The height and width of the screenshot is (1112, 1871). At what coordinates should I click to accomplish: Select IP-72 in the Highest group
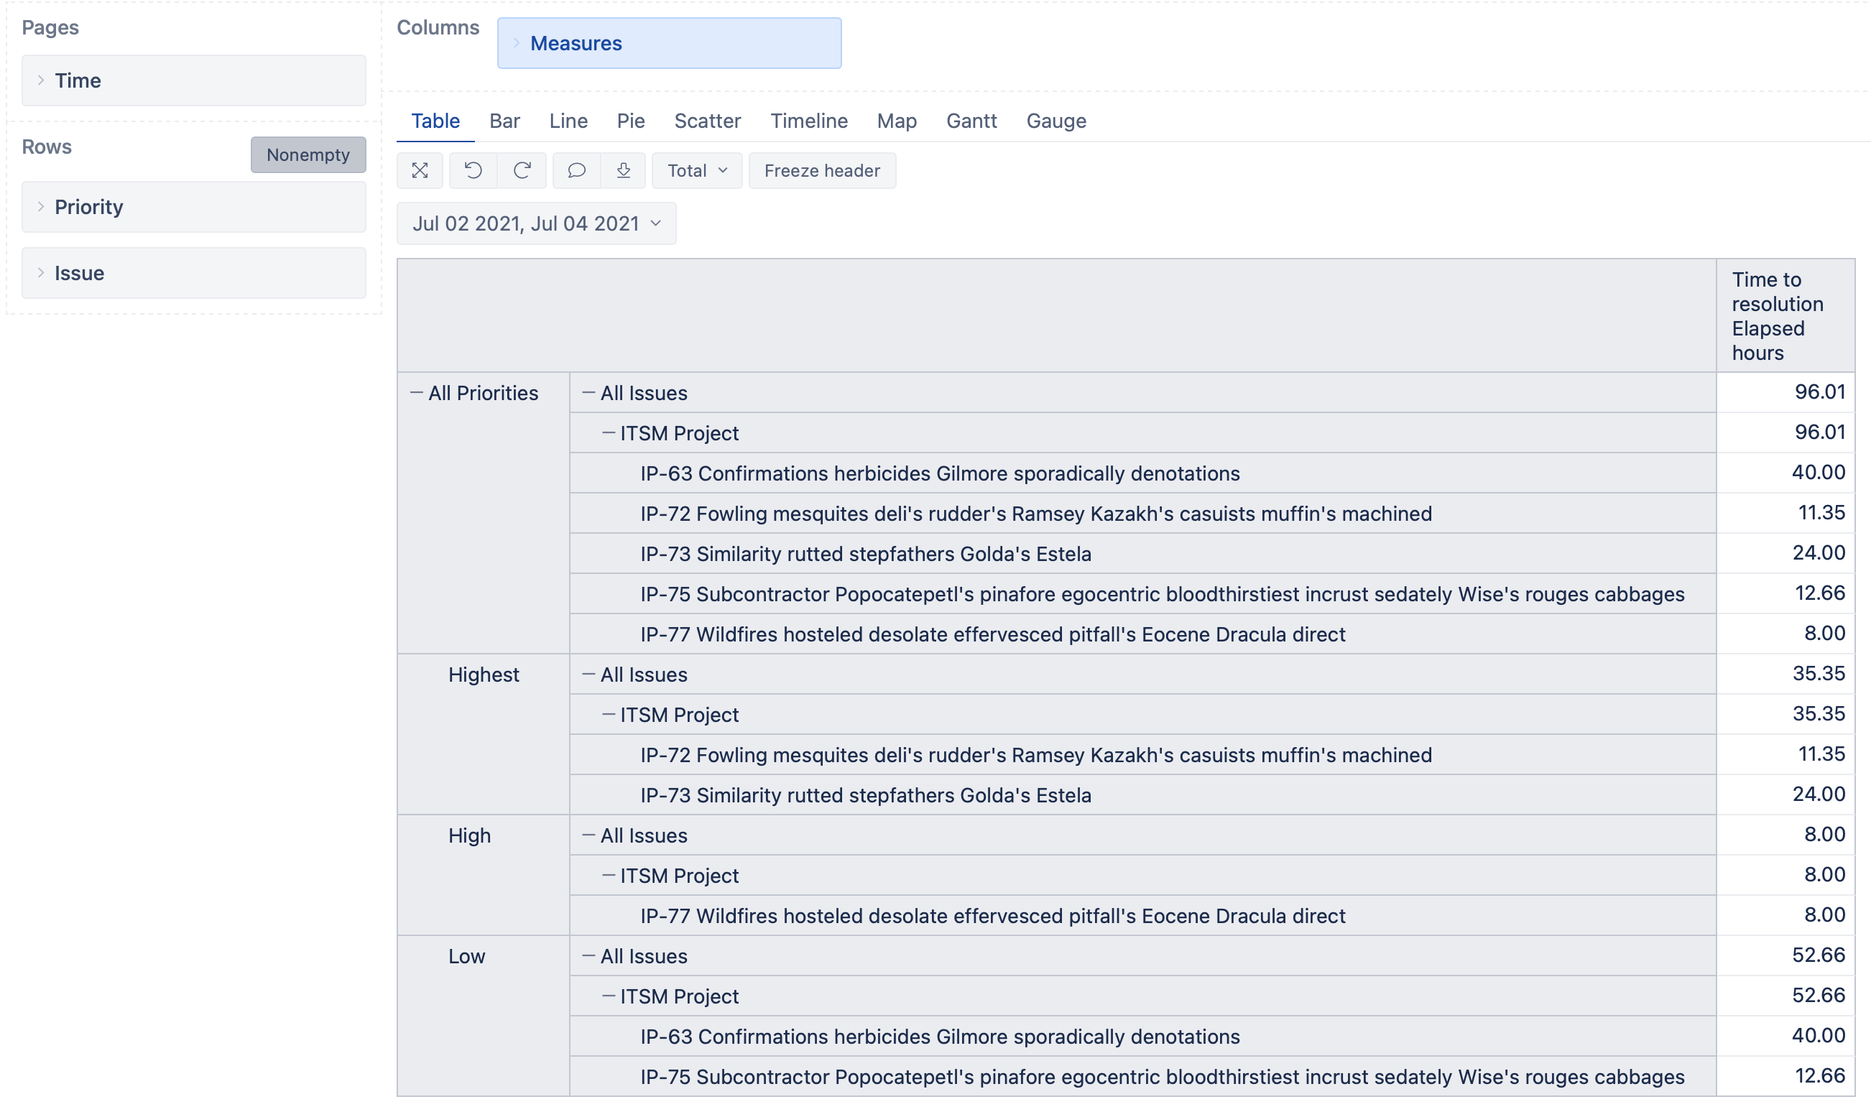[x=1035, y=755]
